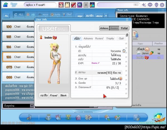Select room 075 Chat in list

pos(18,67)
